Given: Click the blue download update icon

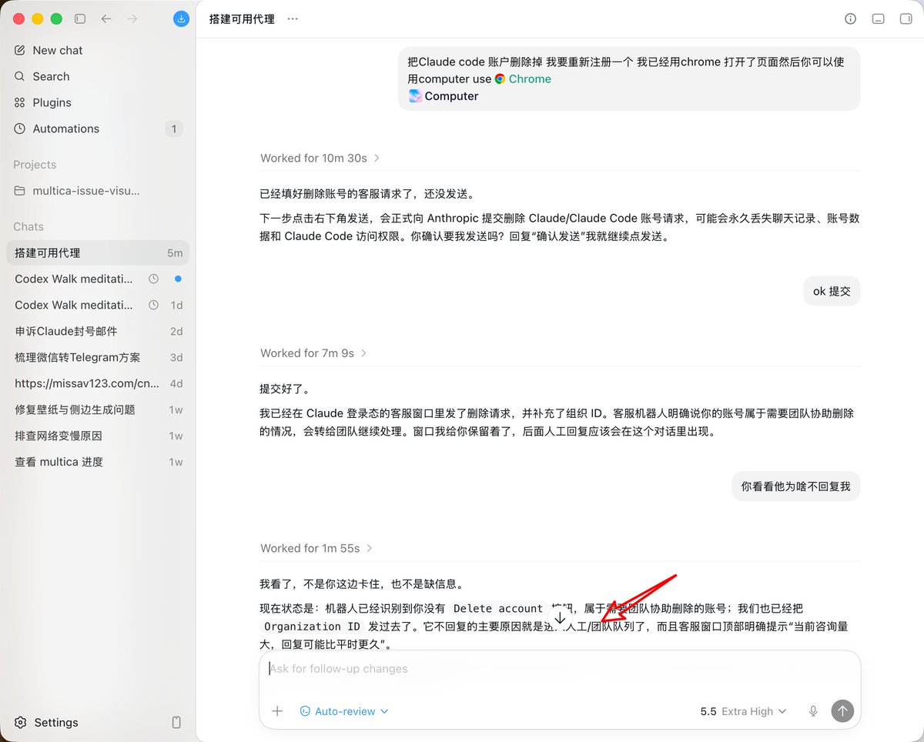Looking at the screenshot, I should [x=181, y=18].
